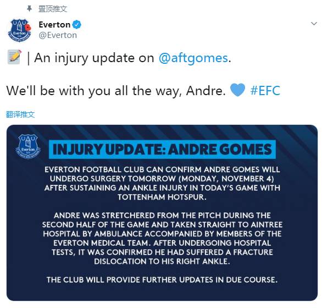Viewport: 322px width, 308px height.
Task: Click the 'An injury update on' text
Action: 94,58
